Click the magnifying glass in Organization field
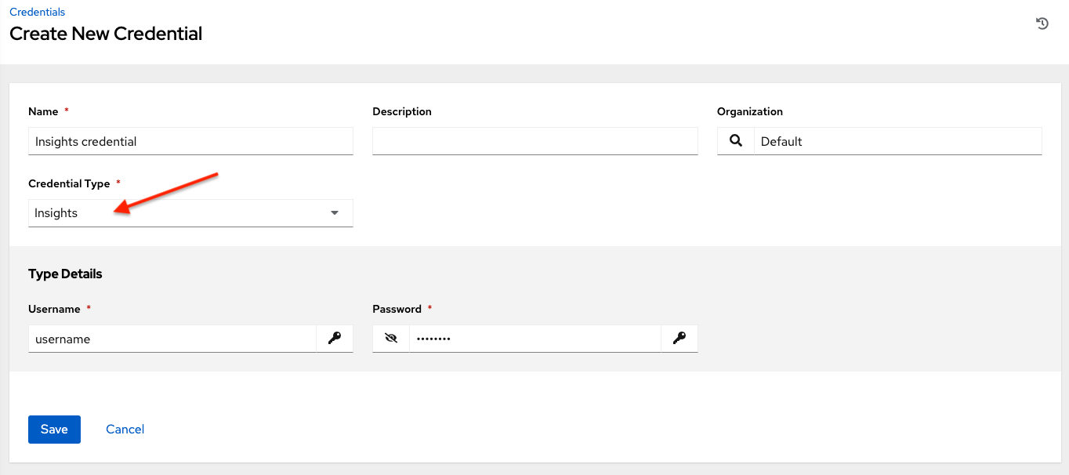This screenshot has height=475, width=1069. pos(735,141)
